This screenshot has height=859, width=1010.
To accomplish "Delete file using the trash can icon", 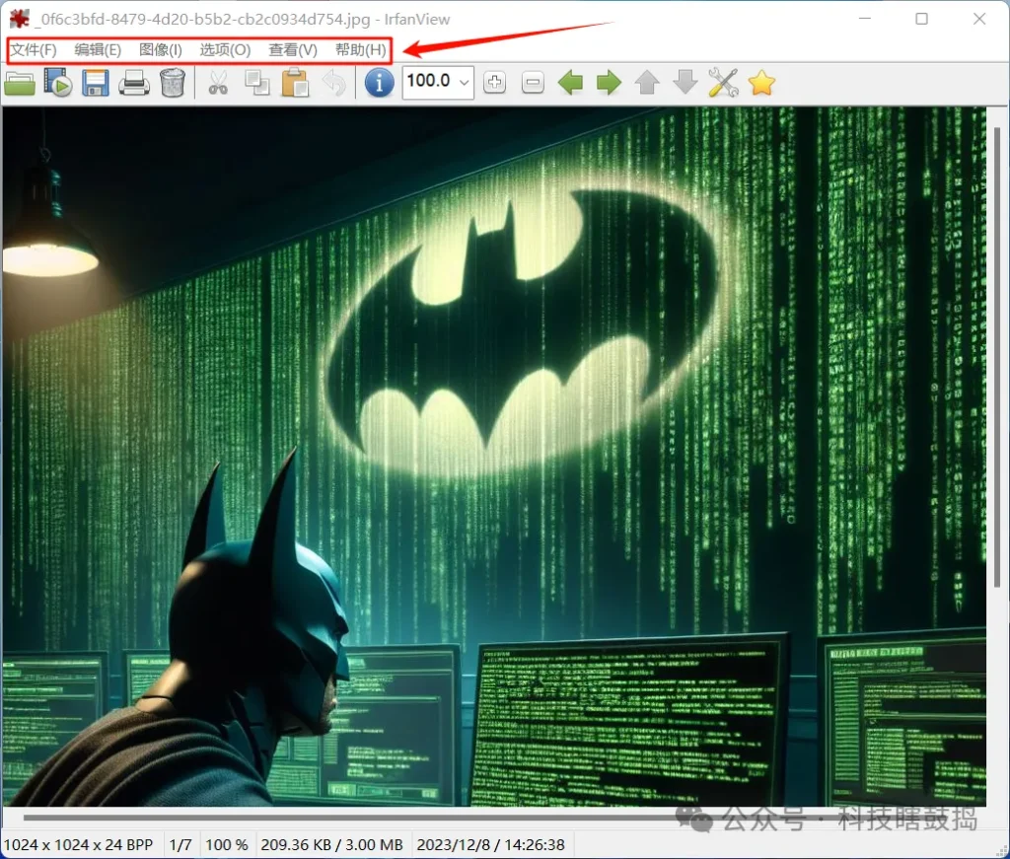I will click(172, 83).
